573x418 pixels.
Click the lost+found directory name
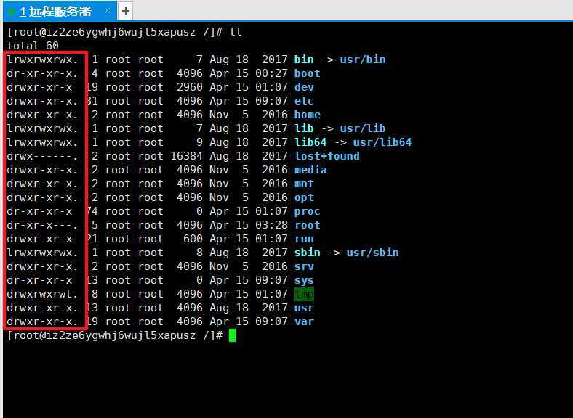327,156
